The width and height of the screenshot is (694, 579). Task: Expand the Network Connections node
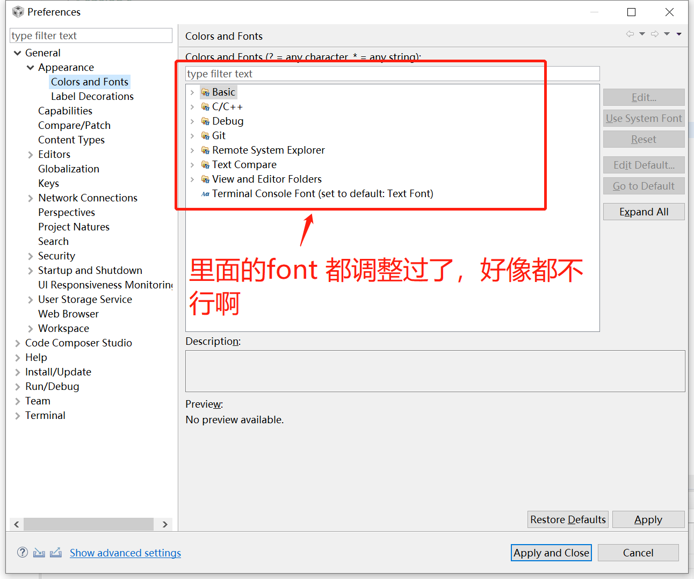pos(31,198)
